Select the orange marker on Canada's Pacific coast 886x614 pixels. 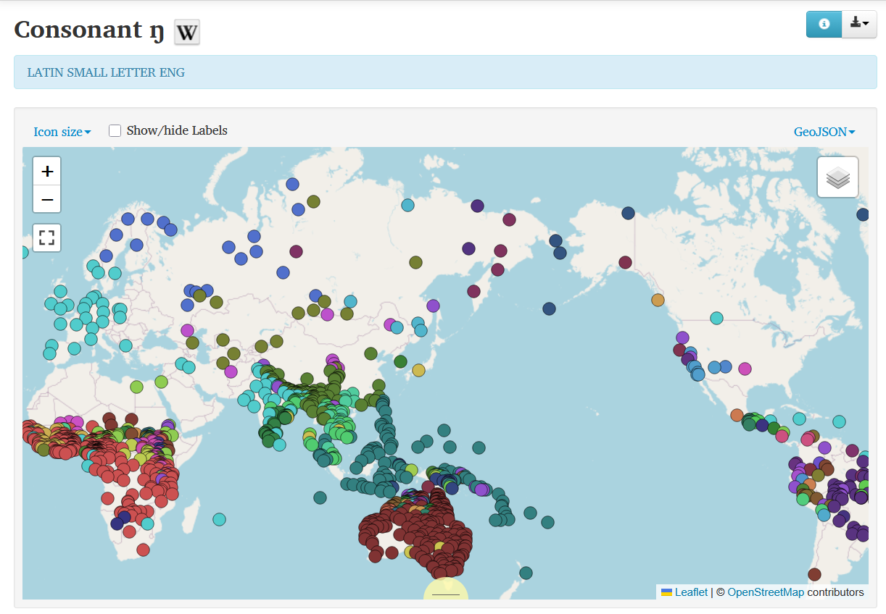click(658, 300)
